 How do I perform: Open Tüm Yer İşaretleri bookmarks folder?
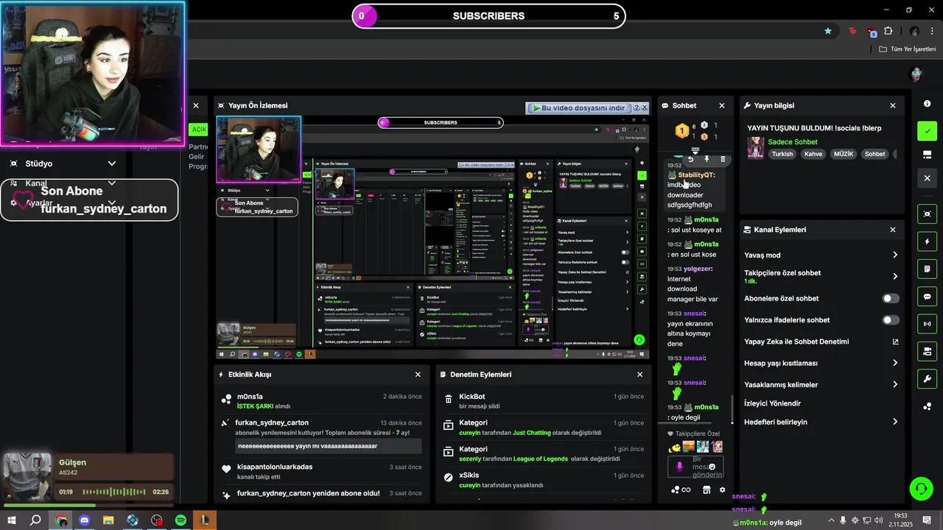[x=908, y=49]
